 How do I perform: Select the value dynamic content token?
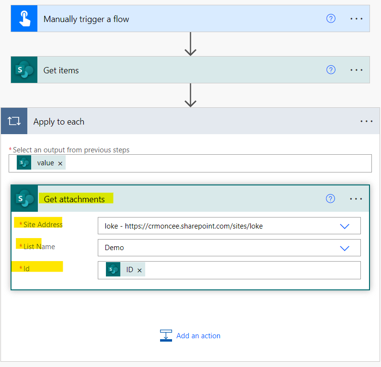pyautogui.click(x=41, y=162)
